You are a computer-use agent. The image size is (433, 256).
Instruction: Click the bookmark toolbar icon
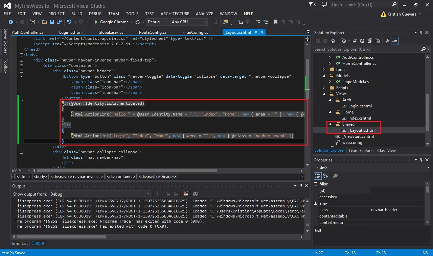[x=276, y=22]
